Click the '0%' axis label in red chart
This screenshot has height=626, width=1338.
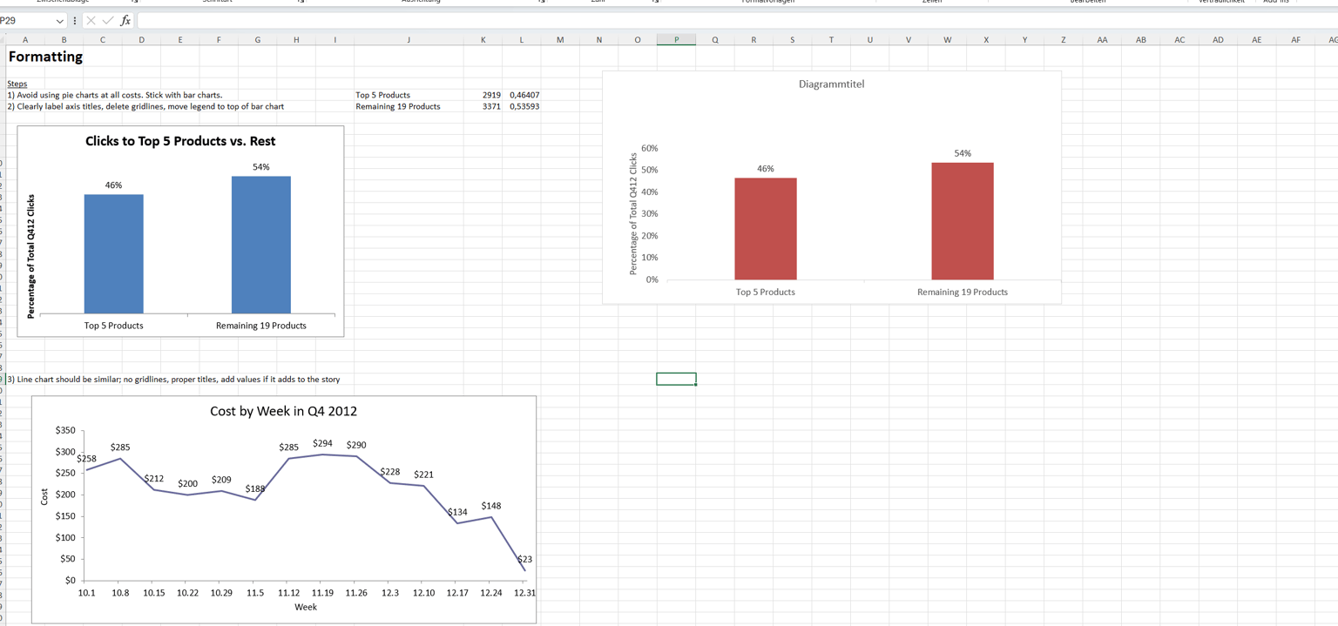point(652,279)
